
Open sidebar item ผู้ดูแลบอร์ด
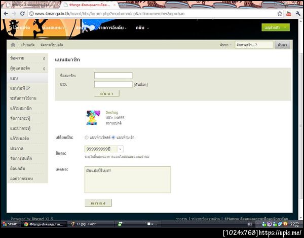point(27,69)
